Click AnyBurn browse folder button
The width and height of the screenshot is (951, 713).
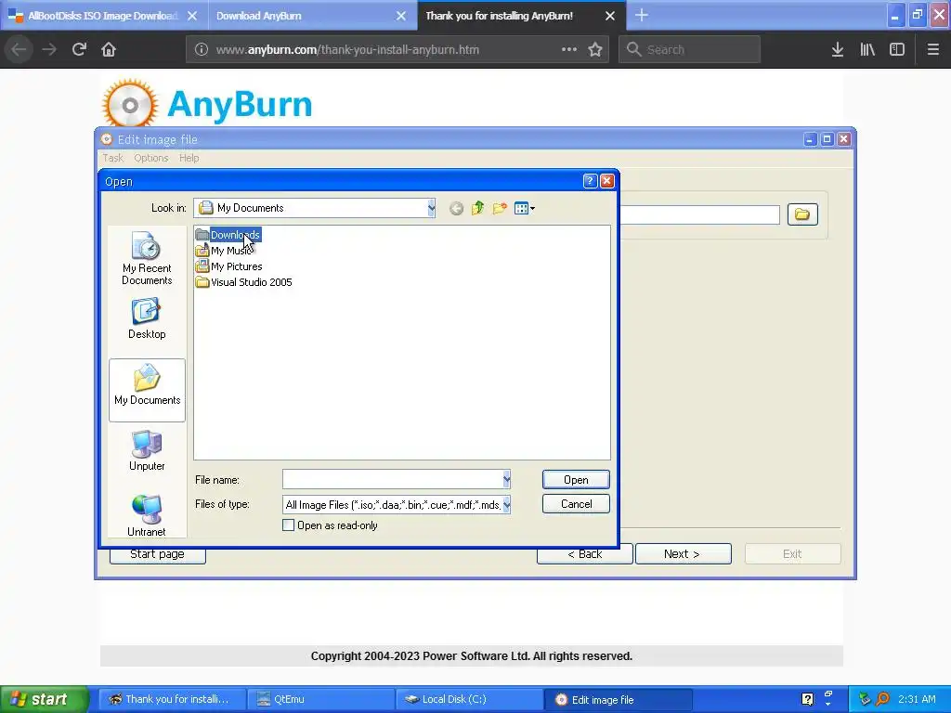[802, 214]
